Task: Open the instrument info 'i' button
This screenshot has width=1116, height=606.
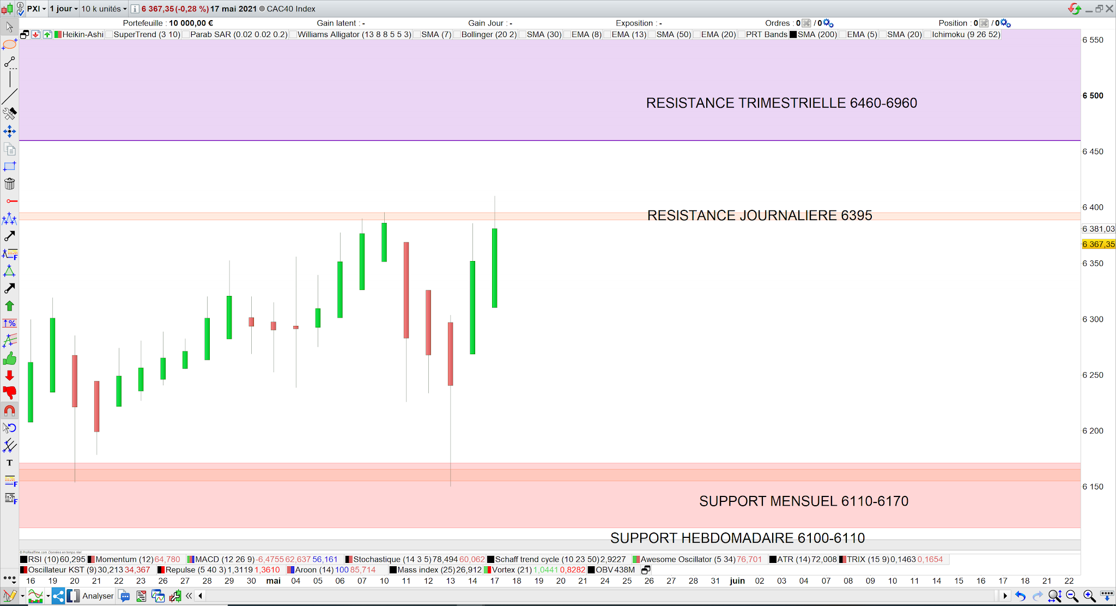Action: pos(135,9)
